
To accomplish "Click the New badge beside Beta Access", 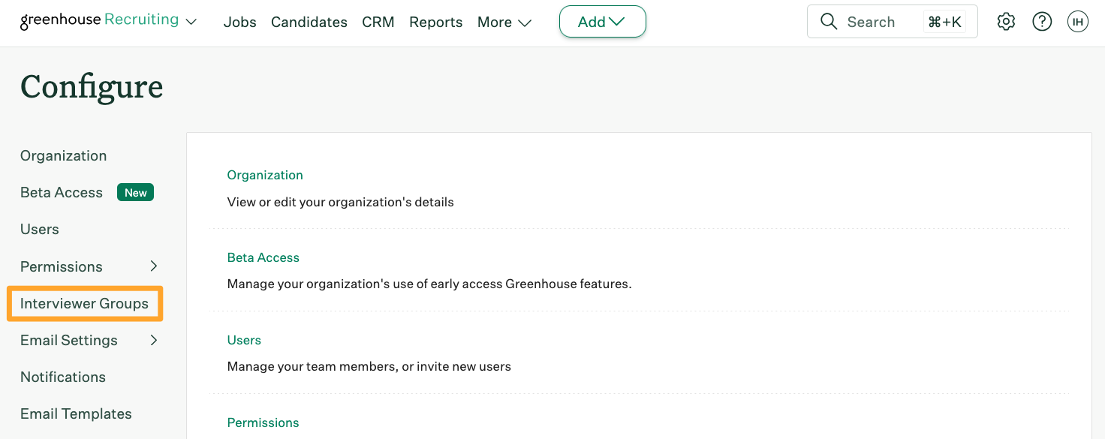I will pyautogui.click(x=135, y=193).
